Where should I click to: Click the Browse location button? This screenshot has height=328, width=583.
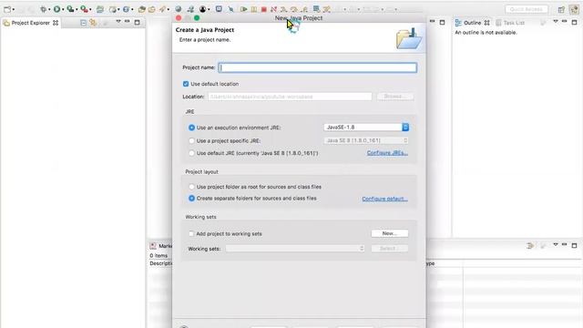[394, 97]
